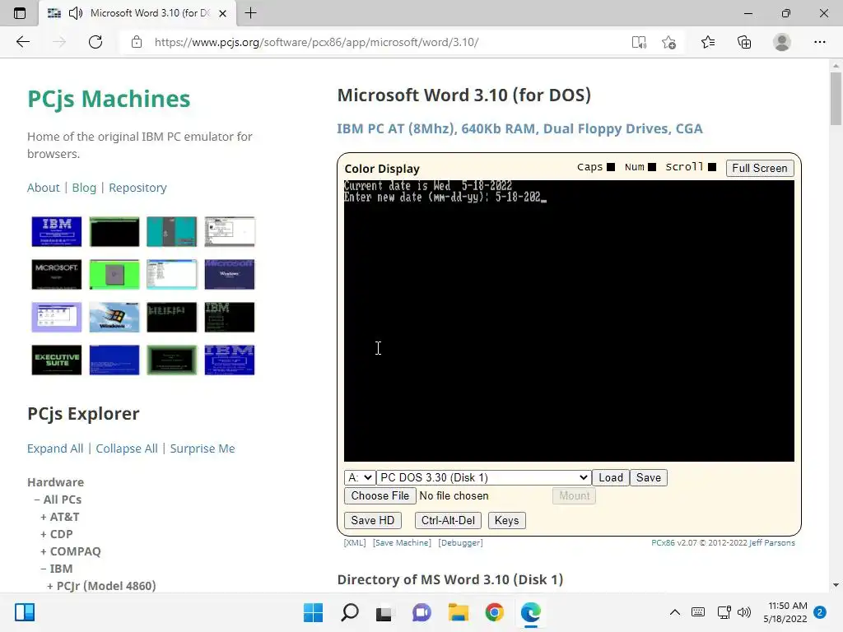Viewport: 843px width, 632px height.
Task: Send Ctrl-Alt-Del to the emulator
Action: coord(448,520)
